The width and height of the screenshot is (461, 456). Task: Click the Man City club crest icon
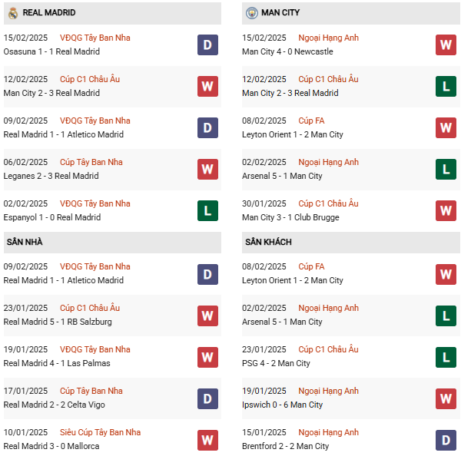tap(252, 13)
